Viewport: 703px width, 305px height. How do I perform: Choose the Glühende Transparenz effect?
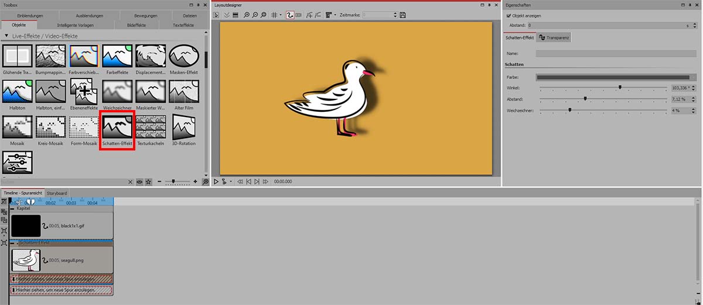[17, 57]
